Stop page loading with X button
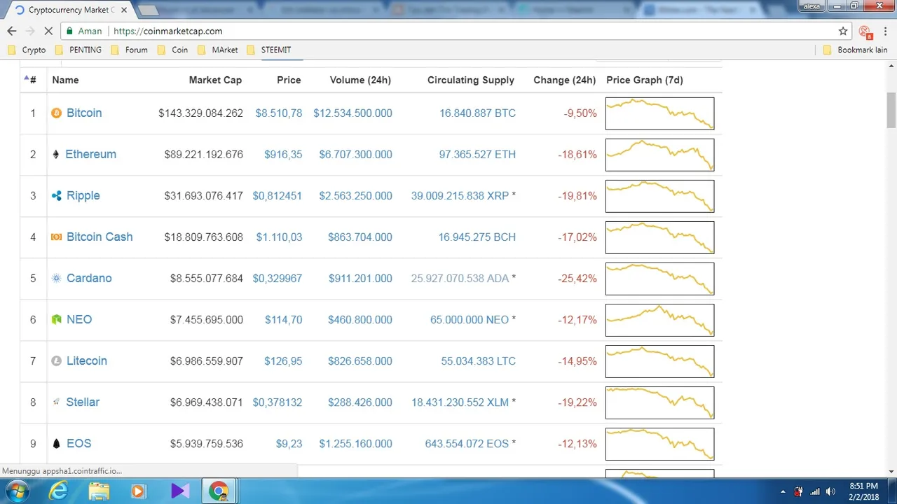 [48, 31]
